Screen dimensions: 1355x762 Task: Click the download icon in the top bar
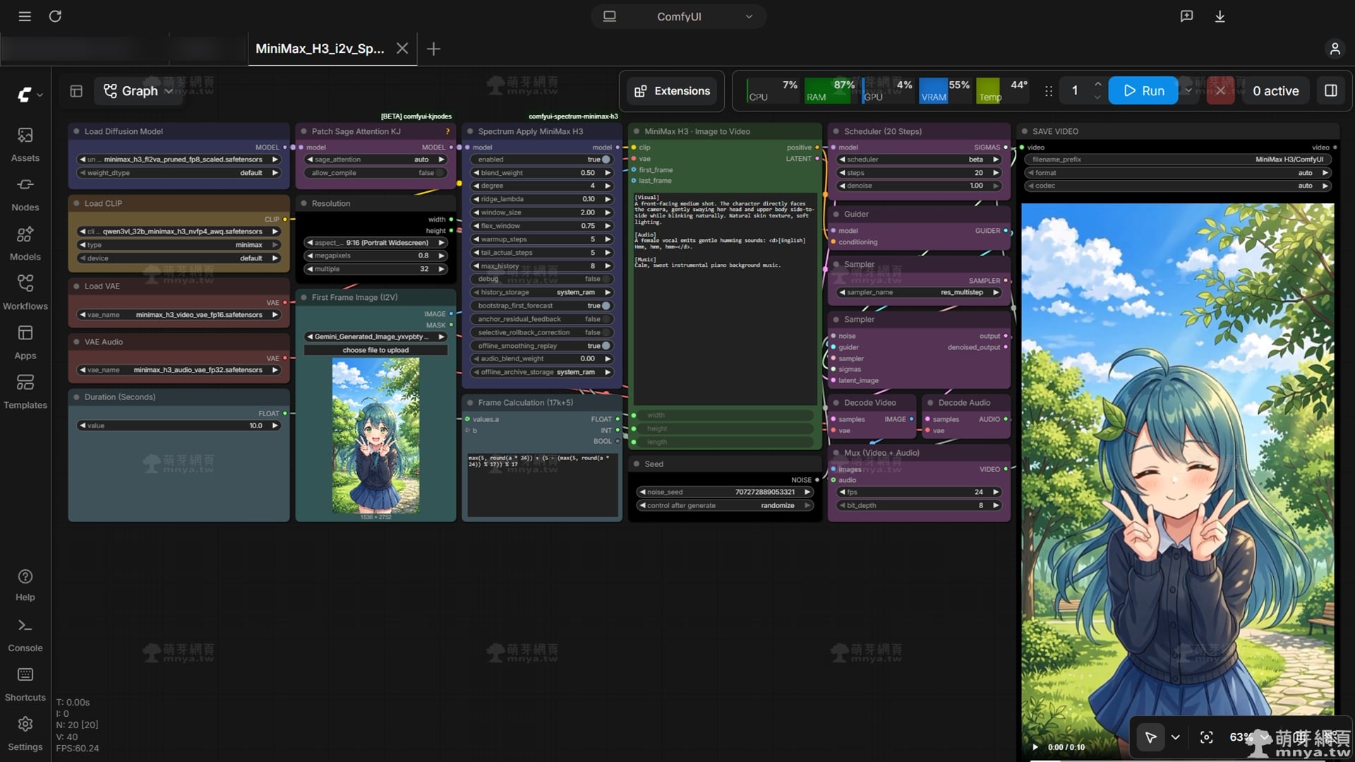point(1219,16)
